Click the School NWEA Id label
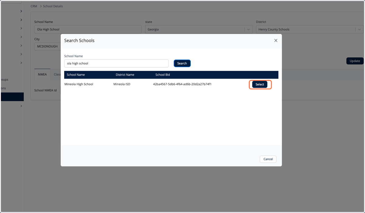The width and height of the screenshot is (365, 213). coord(45,90)
